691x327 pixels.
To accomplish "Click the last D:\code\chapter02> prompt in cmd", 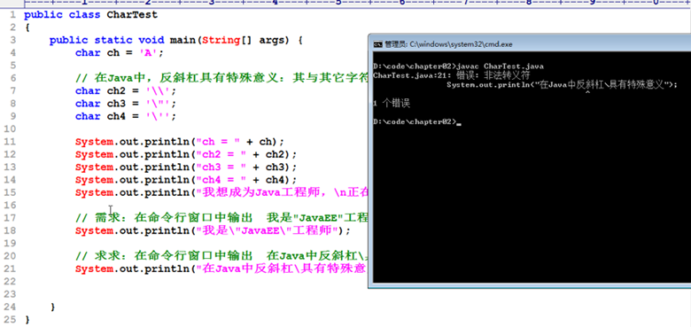I will [x=415, y=122].
